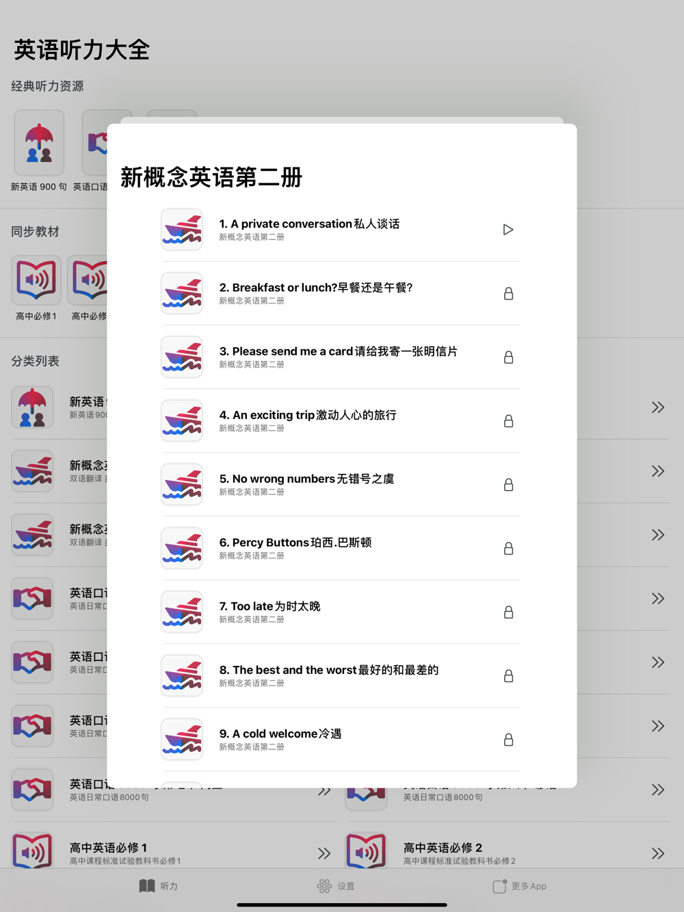Tap the lock beside A cold welcome

coord(508,740)
